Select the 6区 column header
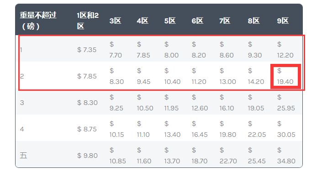Image resolution: width=322 pixels, height=172 pixels. point(197,21)
